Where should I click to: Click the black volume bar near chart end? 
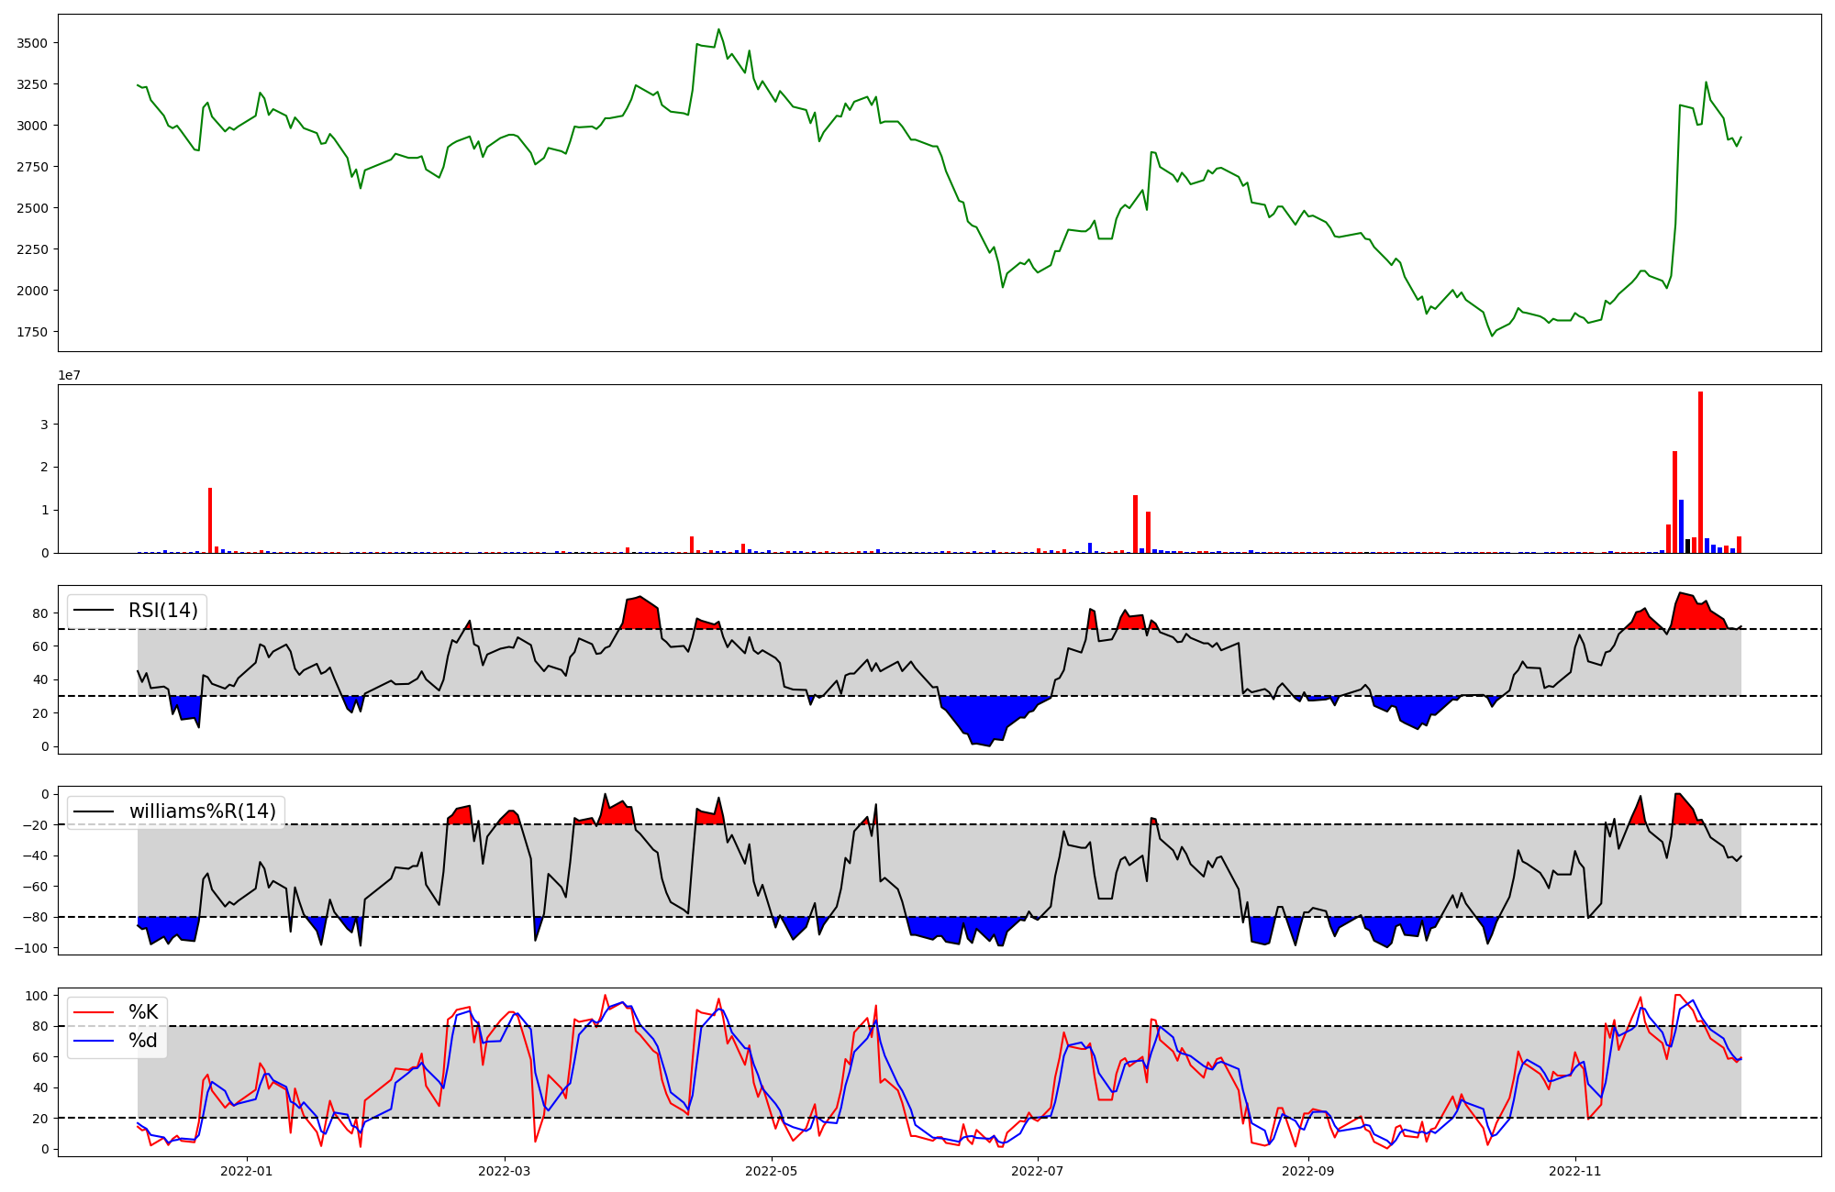[1687, 546]
